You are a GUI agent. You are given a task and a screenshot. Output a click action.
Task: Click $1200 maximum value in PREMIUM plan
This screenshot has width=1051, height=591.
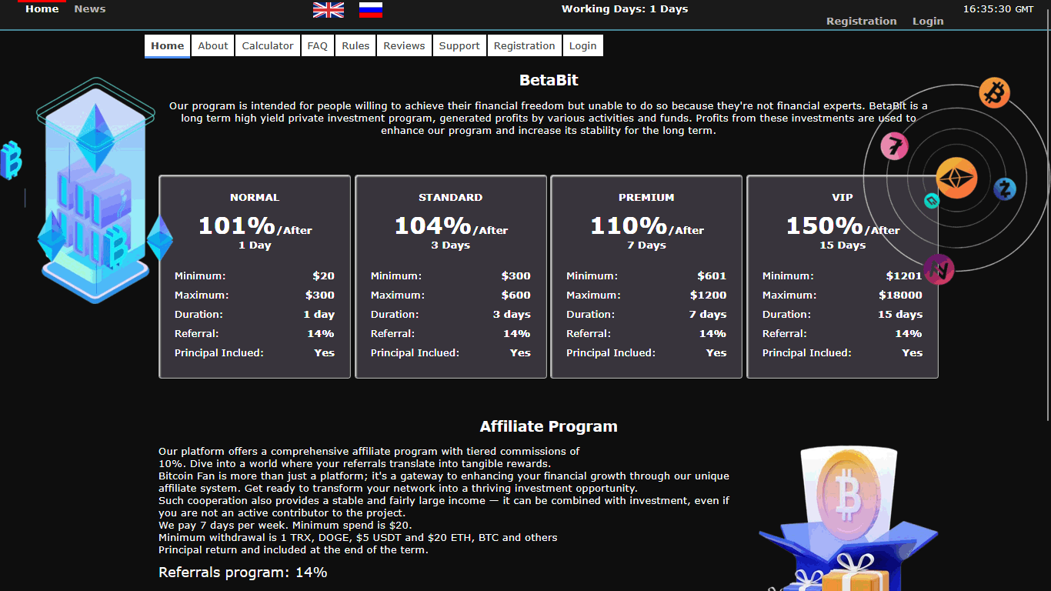709,295
